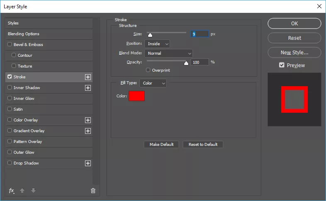Select the Styles panel item
326x201 pixels.
[49, 23]
